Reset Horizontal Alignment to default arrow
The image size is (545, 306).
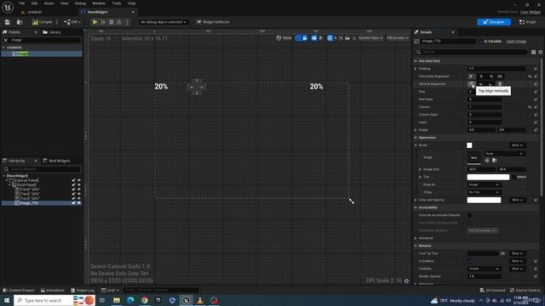pos(530,76)
